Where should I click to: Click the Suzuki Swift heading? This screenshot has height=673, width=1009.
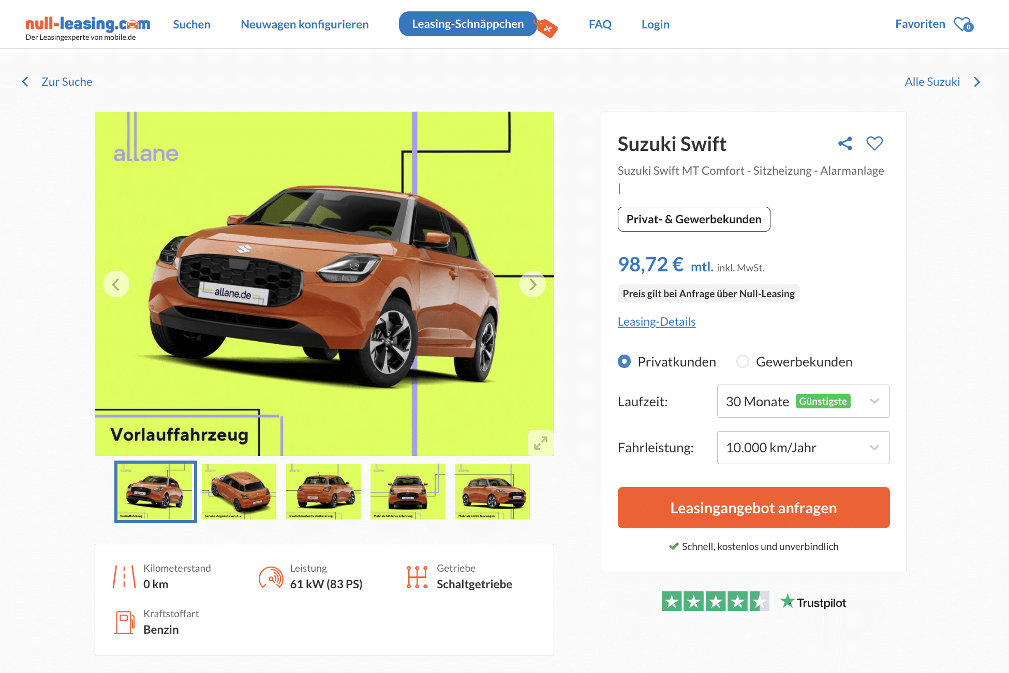pos(672,144)
